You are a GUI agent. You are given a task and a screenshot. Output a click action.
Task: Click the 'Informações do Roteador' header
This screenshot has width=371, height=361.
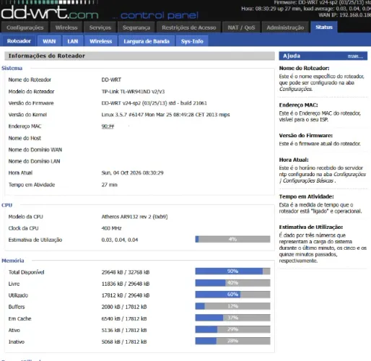139,56
